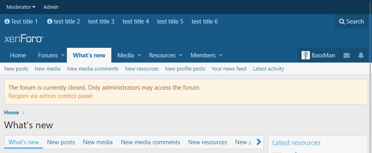372x153 pixels.
Task: Select the New media comments tab
Action: point(151,142)
